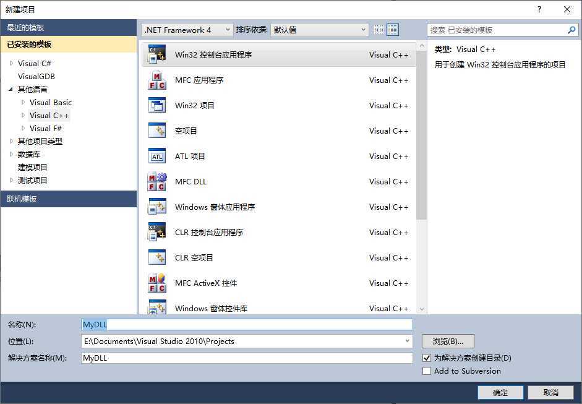Select the MFC 应用程序 template name

point(199,80)
